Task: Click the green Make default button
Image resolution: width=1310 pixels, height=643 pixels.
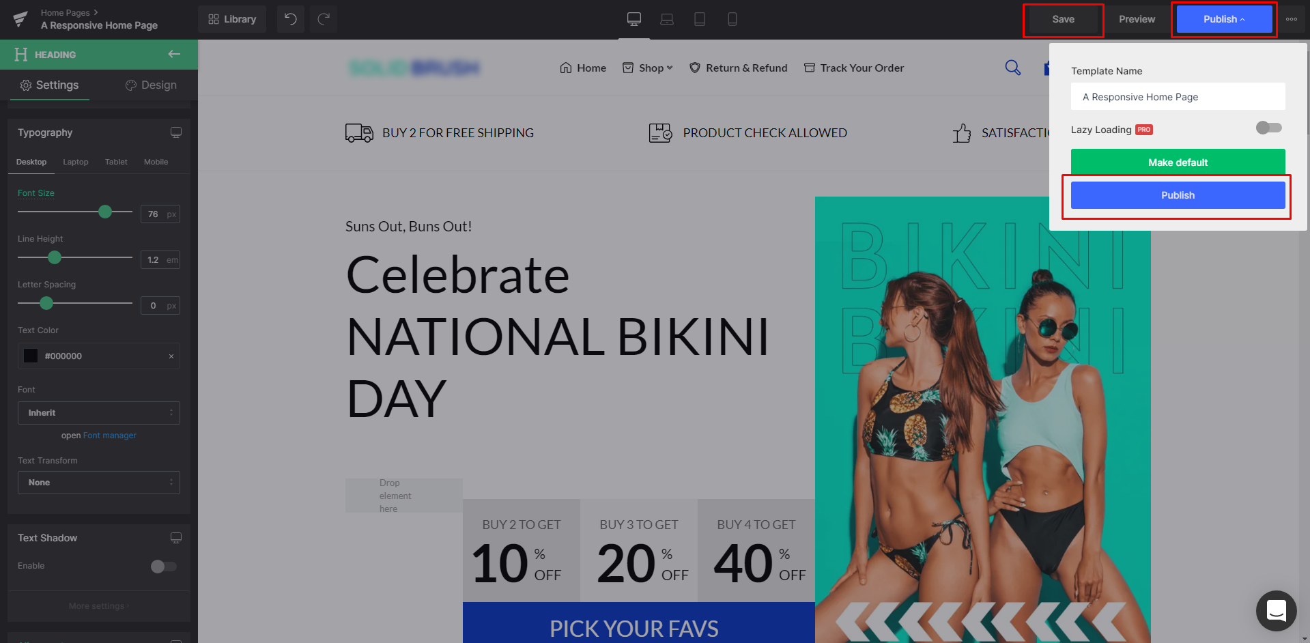Action: 1178,162
